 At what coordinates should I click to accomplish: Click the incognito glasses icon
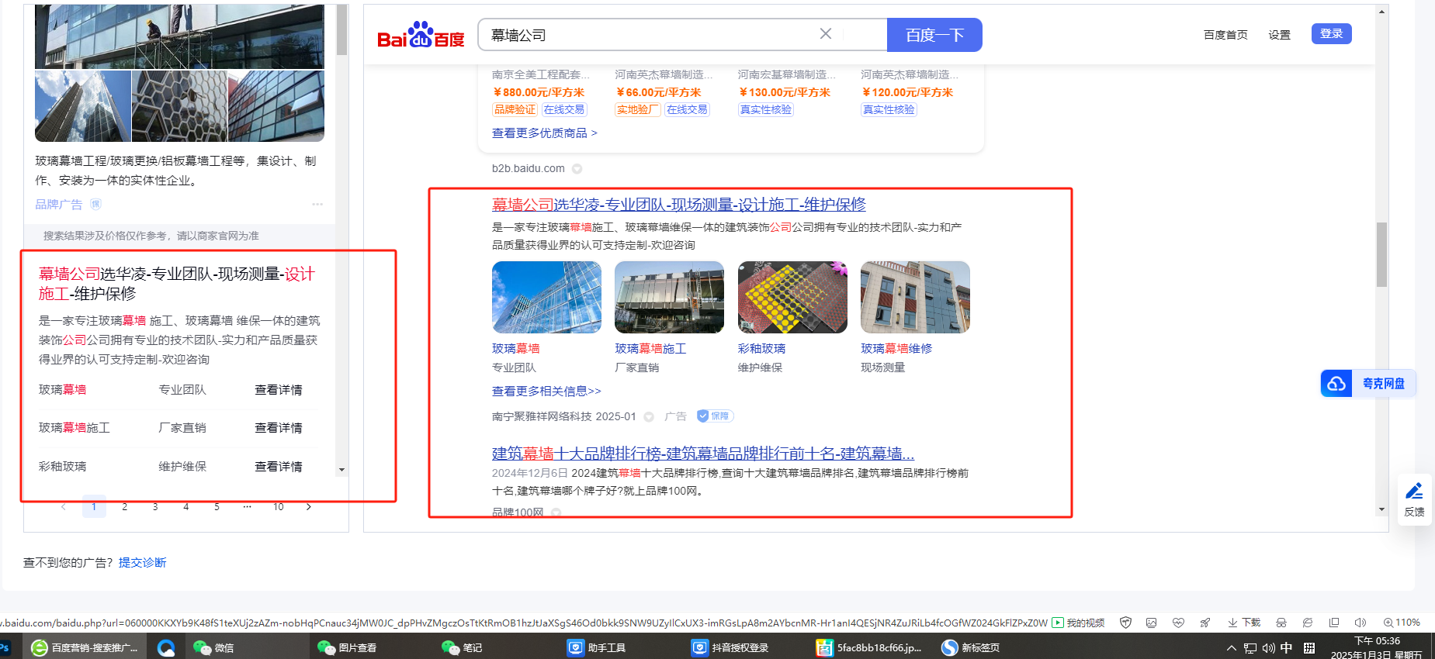(1281, 623)
